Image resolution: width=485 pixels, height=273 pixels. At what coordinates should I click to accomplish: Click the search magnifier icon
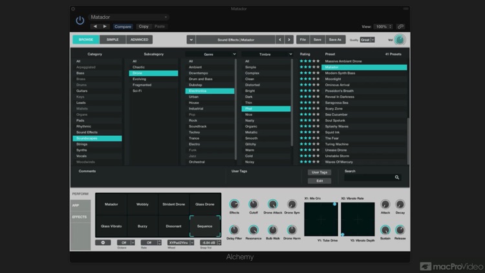[x=397, y=177]
